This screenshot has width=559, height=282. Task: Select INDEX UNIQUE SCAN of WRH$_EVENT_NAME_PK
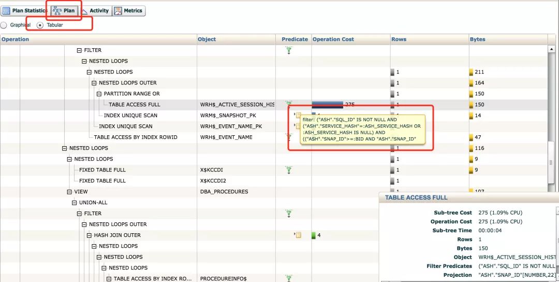125,126
